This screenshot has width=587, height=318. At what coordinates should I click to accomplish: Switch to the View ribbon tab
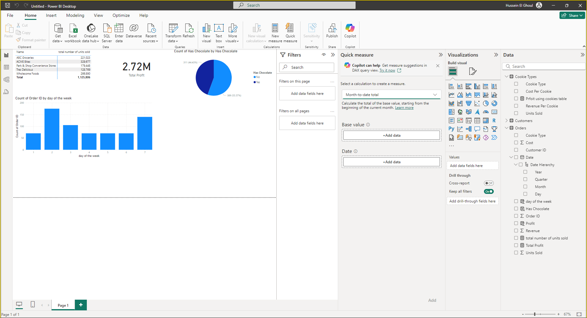point(98,15)
